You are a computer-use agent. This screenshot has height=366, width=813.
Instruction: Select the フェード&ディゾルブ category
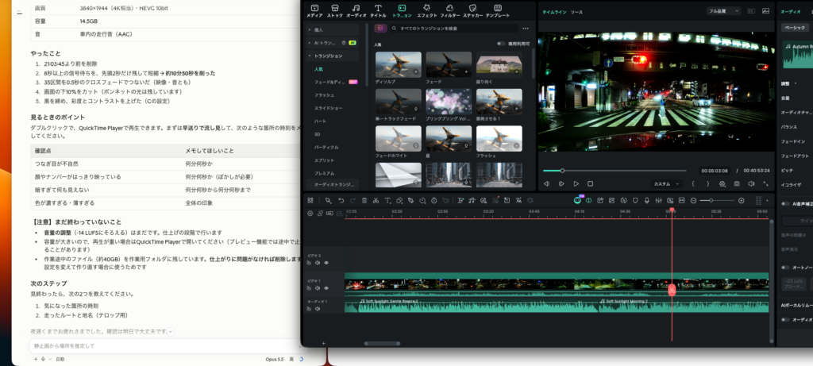(329, 83)
